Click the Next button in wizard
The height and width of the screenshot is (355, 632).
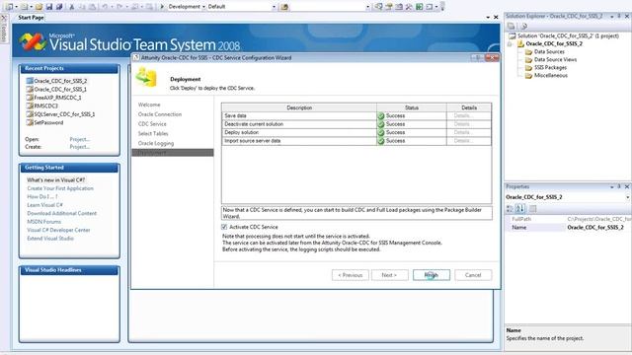[389, 275]
